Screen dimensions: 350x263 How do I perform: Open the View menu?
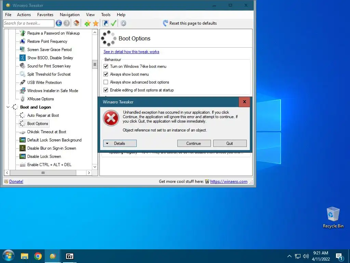point(90,14)
